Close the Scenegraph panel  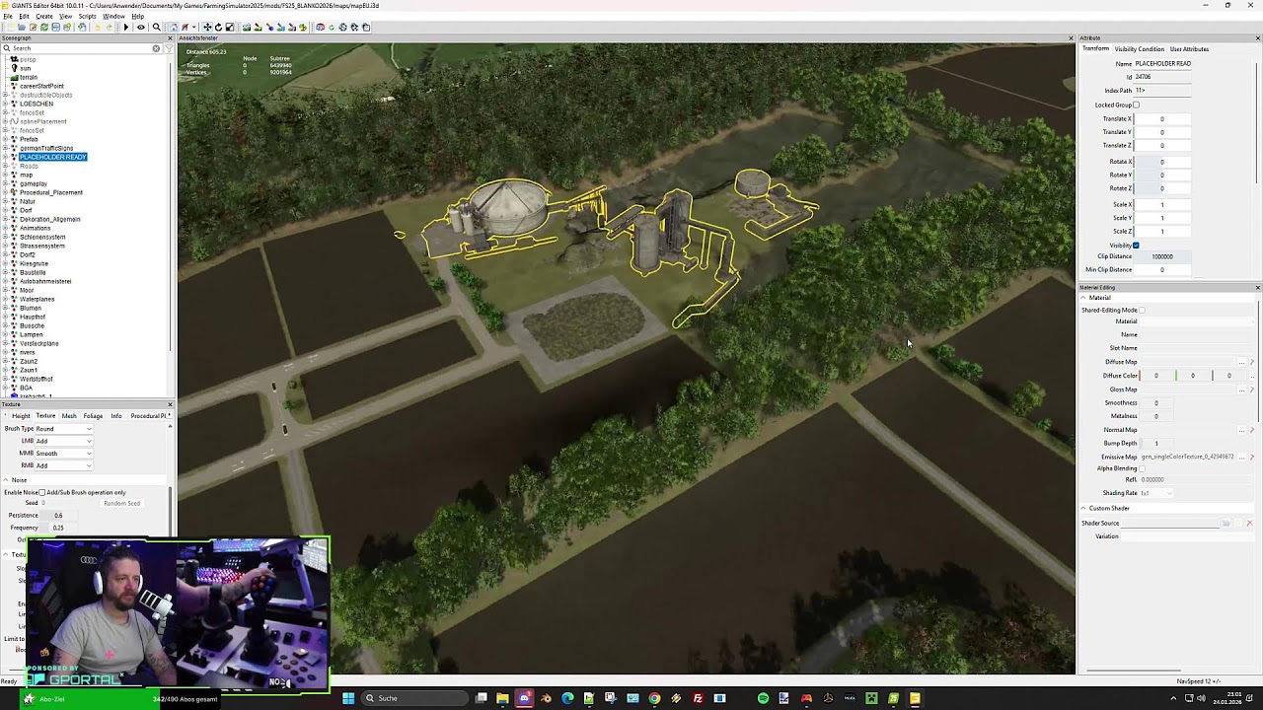[x=170, y=38]
